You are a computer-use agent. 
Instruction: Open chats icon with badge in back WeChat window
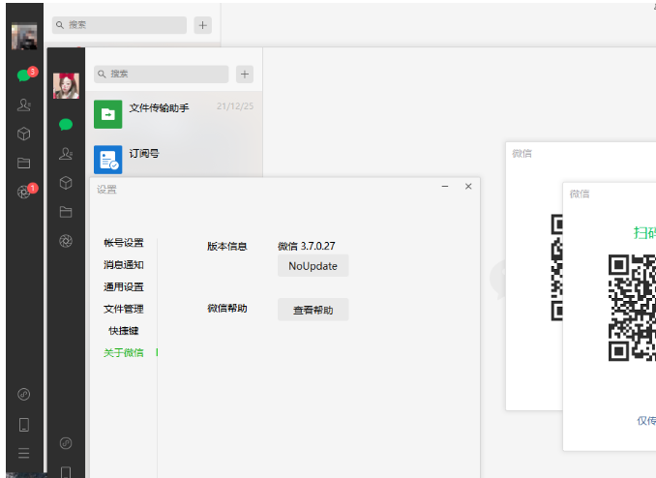tap(24, 75)
